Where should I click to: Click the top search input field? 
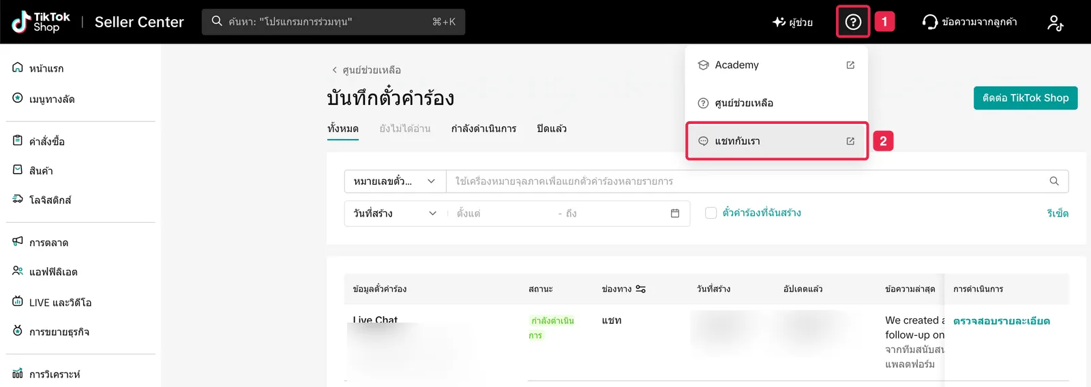pos(333,22)
